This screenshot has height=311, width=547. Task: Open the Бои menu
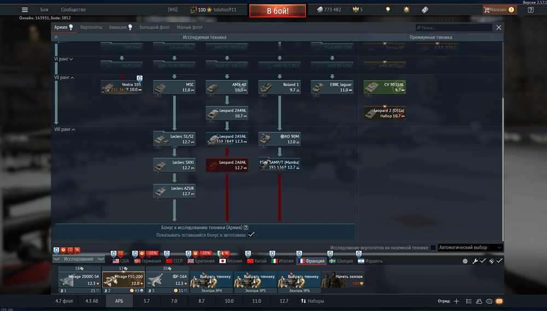(x=44, y=10)
